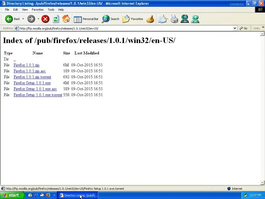Click the '6M' size value
Screen dimensions: 265x199
pyautogui.click(x=66, y=65)
